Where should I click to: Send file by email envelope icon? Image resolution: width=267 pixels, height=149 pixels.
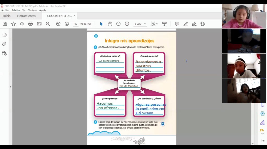click(x=39, y=24)
